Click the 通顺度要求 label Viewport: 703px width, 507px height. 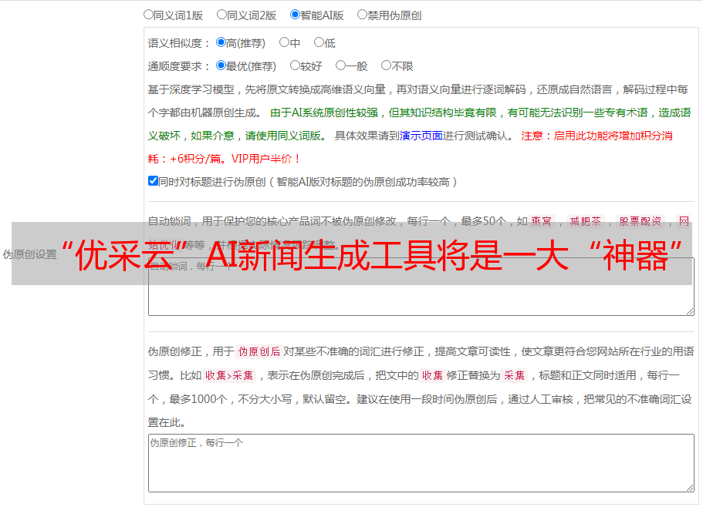click(179, 67)
